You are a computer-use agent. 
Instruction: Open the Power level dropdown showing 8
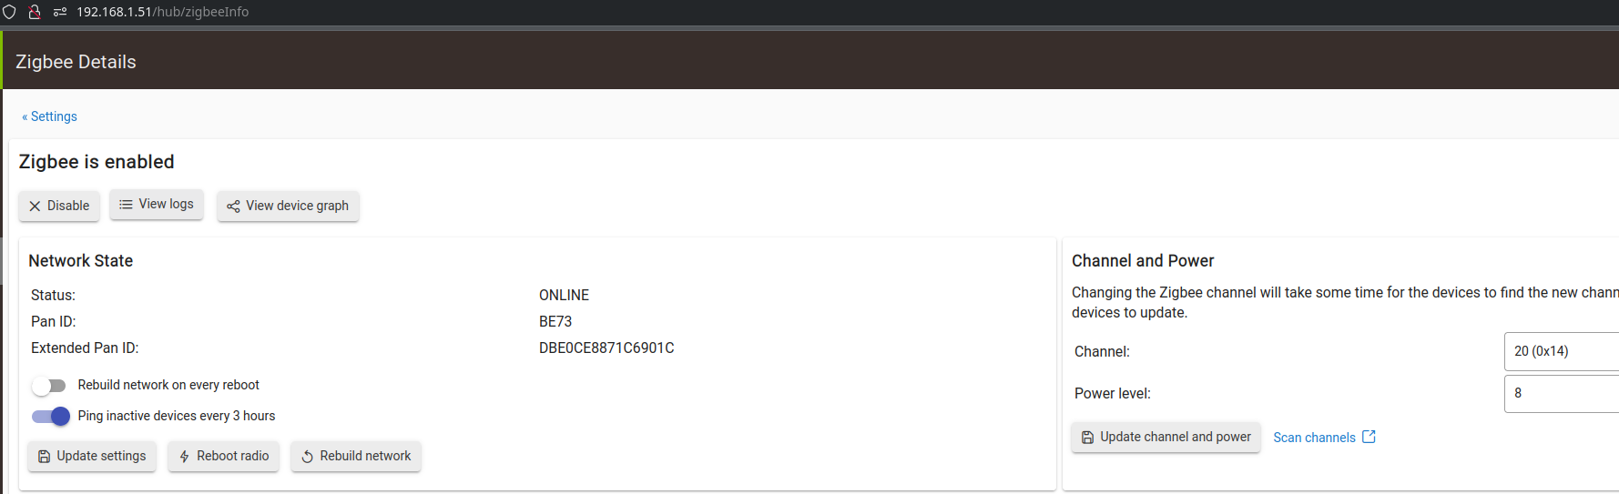click(x=1562, y=393)
